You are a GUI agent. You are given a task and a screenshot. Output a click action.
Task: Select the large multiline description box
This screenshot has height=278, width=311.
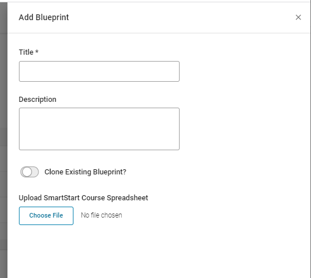click(99, 129)
